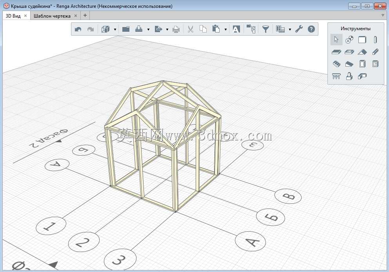389x272 pixels.
Task: Copy selection with the copy icon
Action: point(203,29)
